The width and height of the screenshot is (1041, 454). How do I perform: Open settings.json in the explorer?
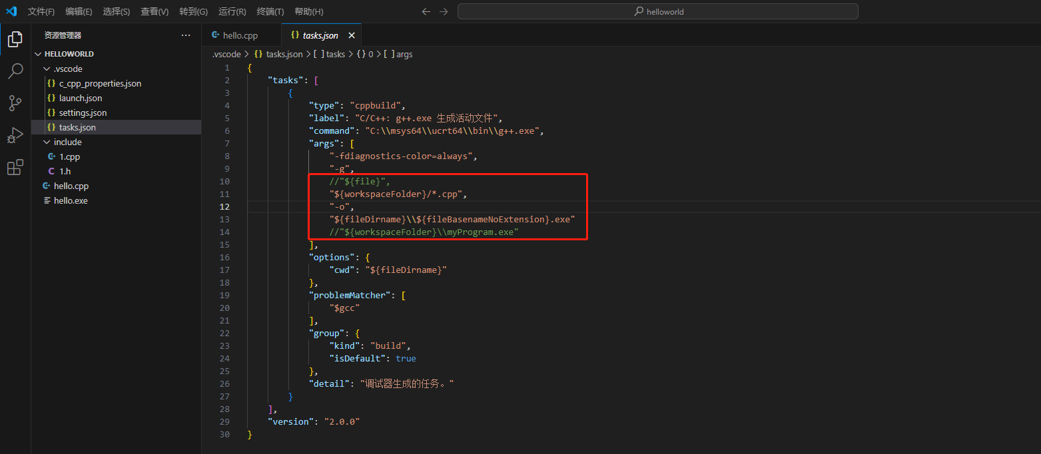tap(117, 113)
